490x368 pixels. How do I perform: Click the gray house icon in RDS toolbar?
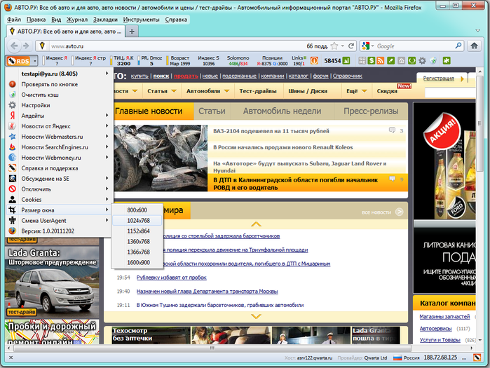pyautogui.click(x=402, y=60)
